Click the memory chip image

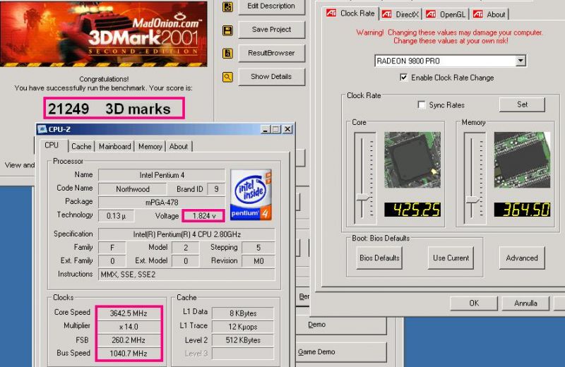[x=522, y=160]
